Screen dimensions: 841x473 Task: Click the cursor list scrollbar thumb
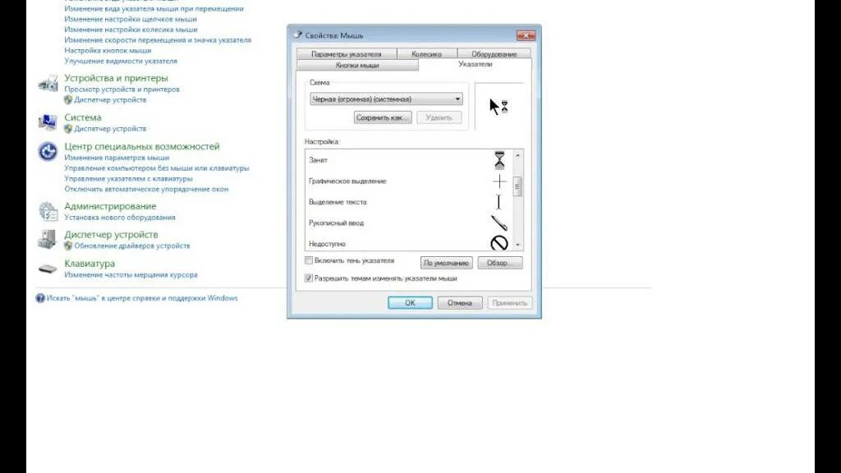(517, 186)
